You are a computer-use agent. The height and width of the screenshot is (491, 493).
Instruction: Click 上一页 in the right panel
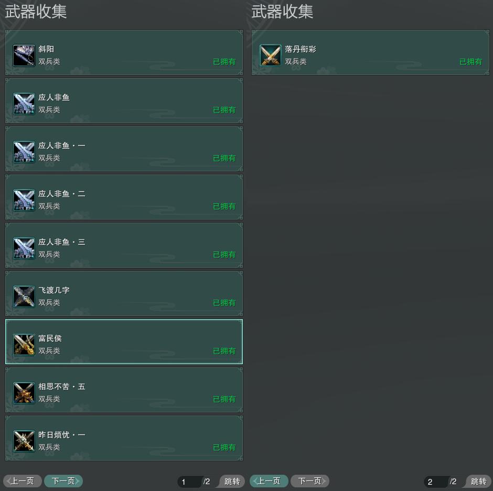(x=269, y=481)
